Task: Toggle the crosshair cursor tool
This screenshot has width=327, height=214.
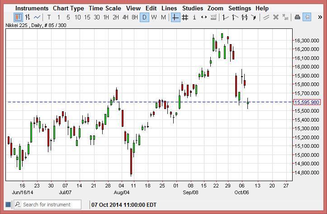Action: 175,18
